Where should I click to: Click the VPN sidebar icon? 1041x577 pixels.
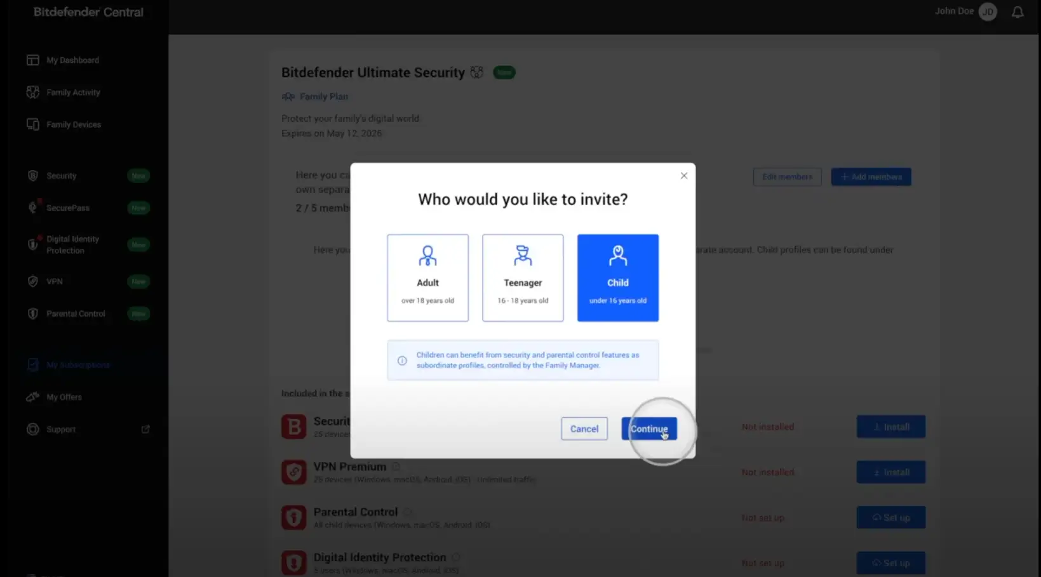click(x=33, y=281)
